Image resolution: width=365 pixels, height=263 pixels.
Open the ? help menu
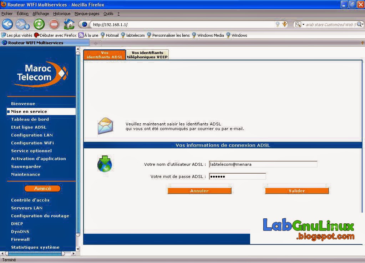[x=118, y=14]
